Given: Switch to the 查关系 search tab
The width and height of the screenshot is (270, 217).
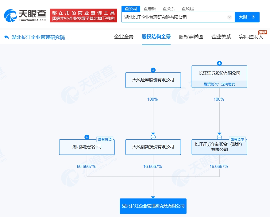Looking at the screenshot, I should point(169,9).
